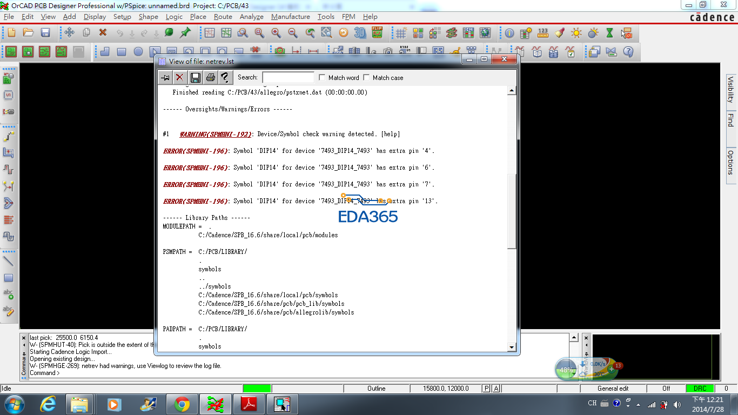
Task: Click the Dehighlight brush icon
Action: (560, 32)
